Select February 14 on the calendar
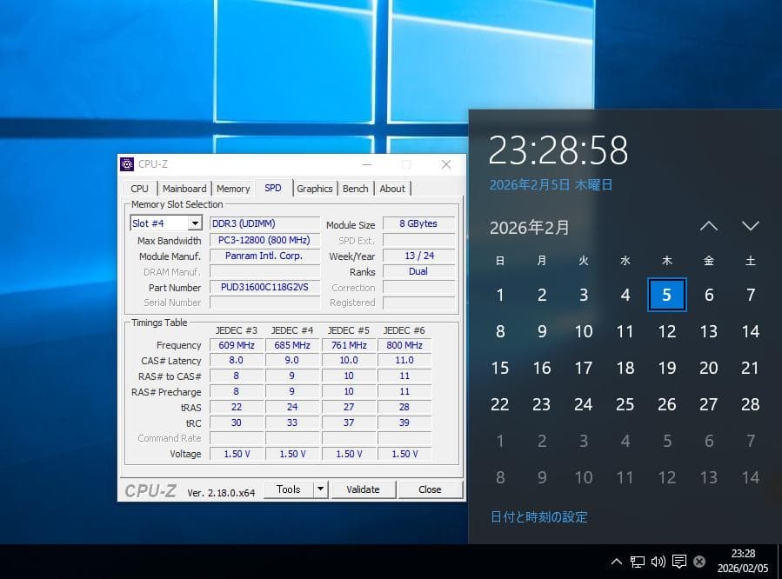This screenshot has width=782, height=579. click(x=750, y=331)
